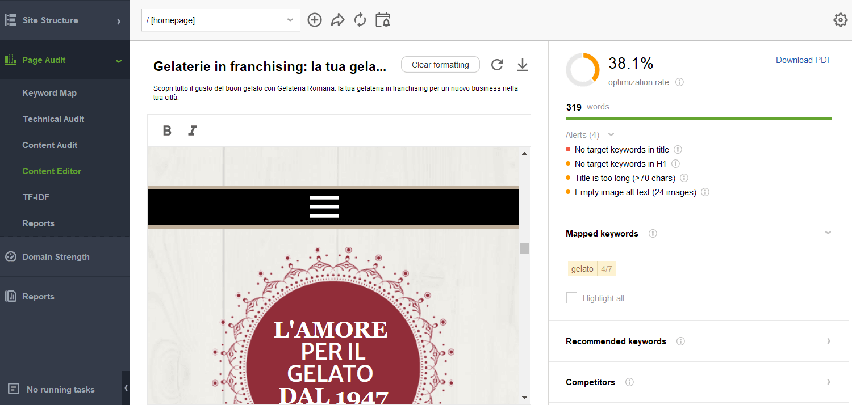
Task: Click info icon for Title is too long
Action: (x=684, y=178)
